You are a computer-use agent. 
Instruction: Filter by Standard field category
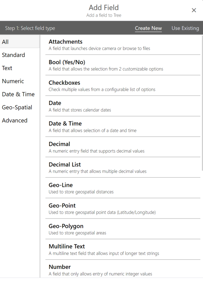13,55
